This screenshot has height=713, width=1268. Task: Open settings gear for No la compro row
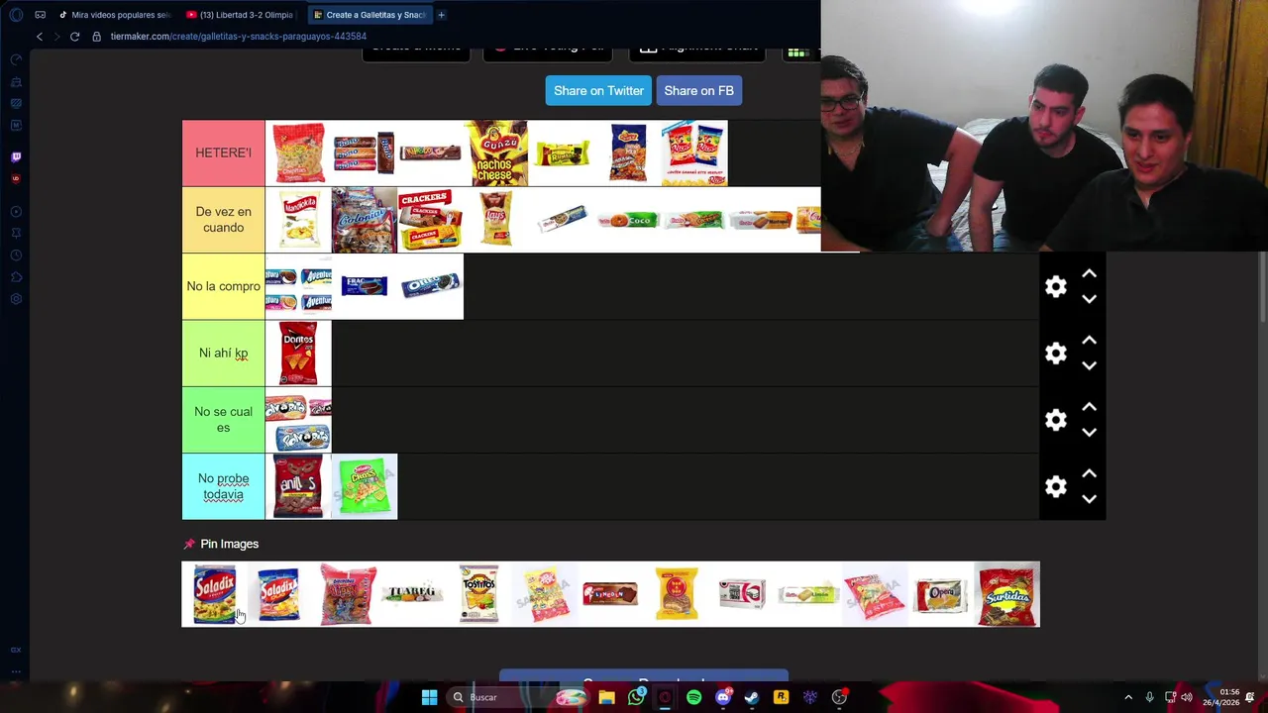(1056, 286)
